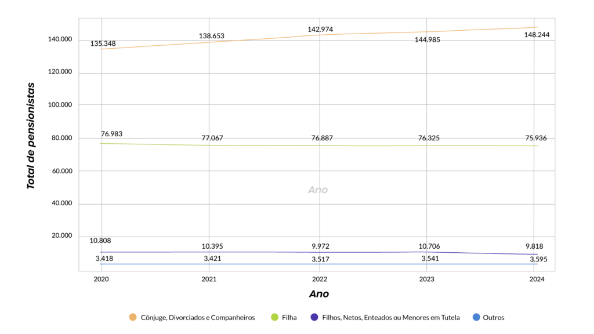Toggle the Outros series legend label
Viewport: 594px width, 334px height.
click(x=493, y=318)
